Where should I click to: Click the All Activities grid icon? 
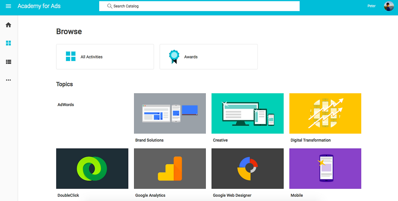(x=71, y=56)
